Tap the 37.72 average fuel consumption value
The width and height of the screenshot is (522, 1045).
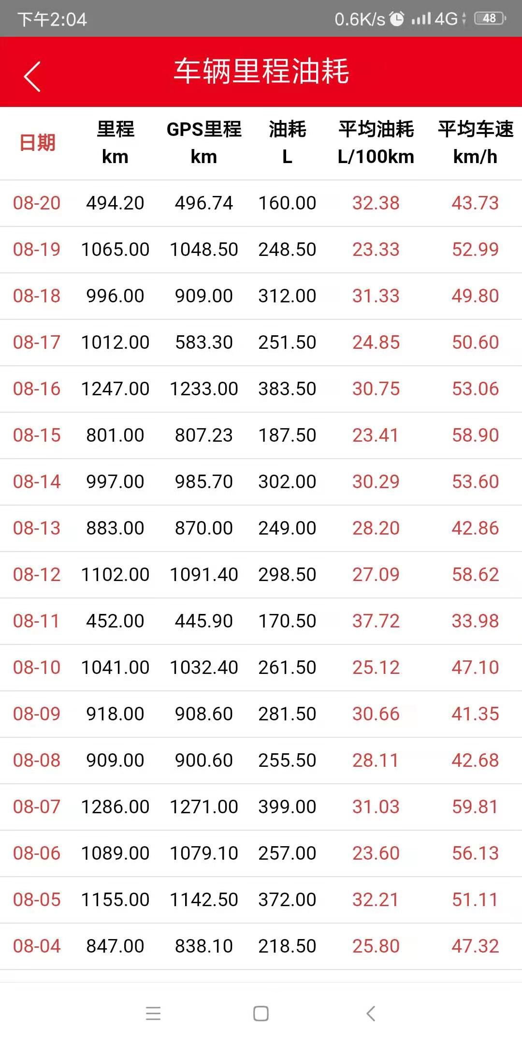tap(376, 621)
